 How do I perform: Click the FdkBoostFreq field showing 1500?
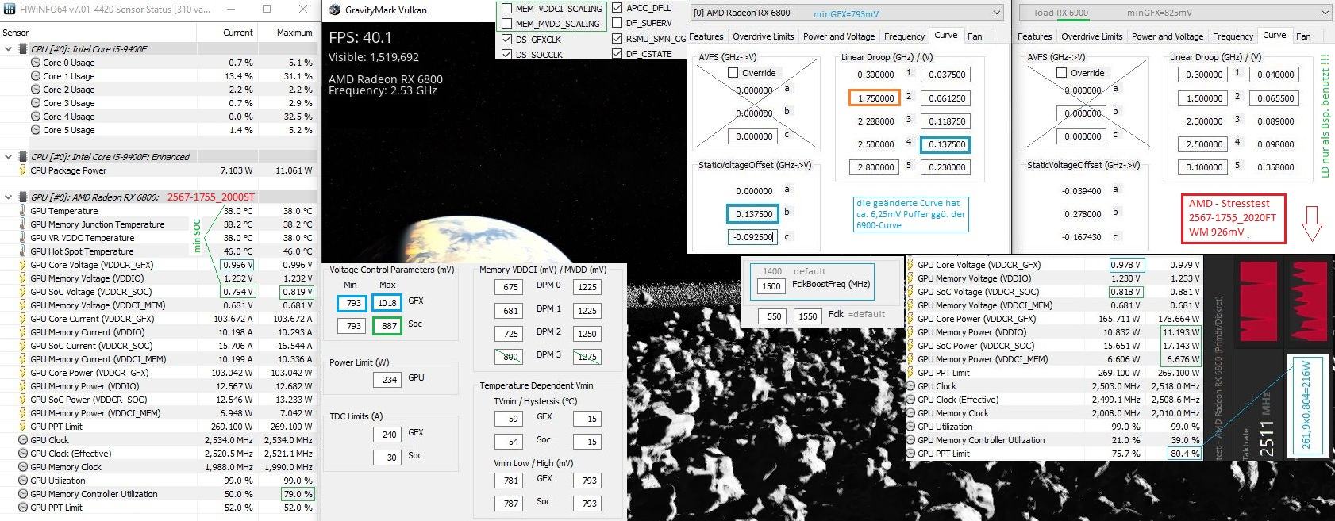(x=771, y=285)
